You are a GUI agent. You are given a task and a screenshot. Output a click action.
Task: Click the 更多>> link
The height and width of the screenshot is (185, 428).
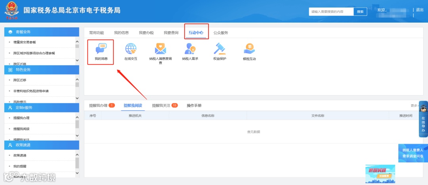click(x=415, y=106)
